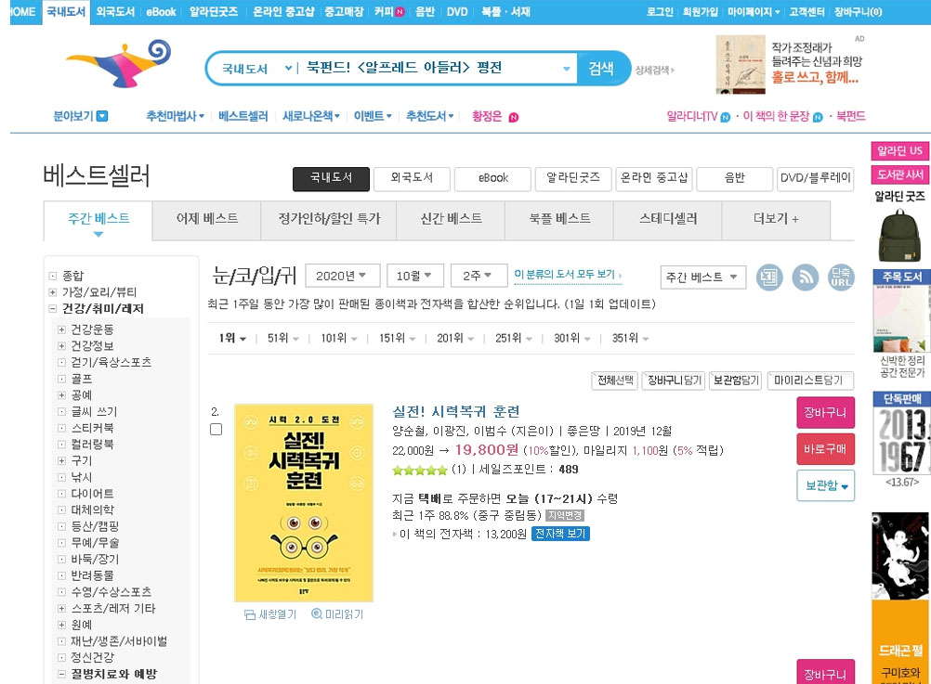931x684 pixels.
Task: Click the 전자책 보기 button
Action: point(560,534)
